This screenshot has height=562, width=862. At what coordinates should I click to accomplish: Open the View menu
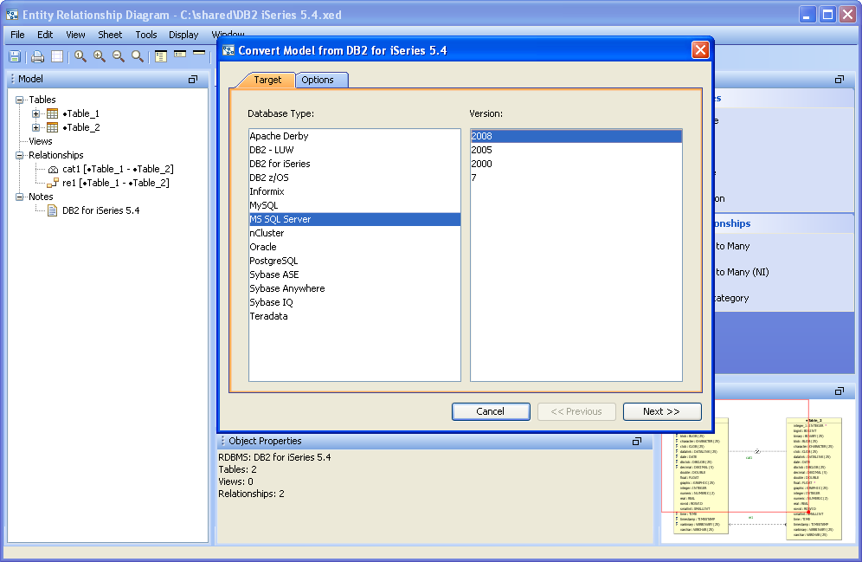coord(75,35)
